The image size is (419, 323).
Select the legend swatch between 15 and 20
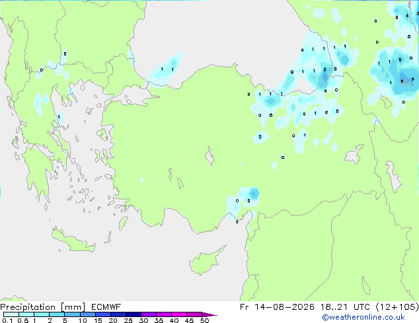click(103, 314)
